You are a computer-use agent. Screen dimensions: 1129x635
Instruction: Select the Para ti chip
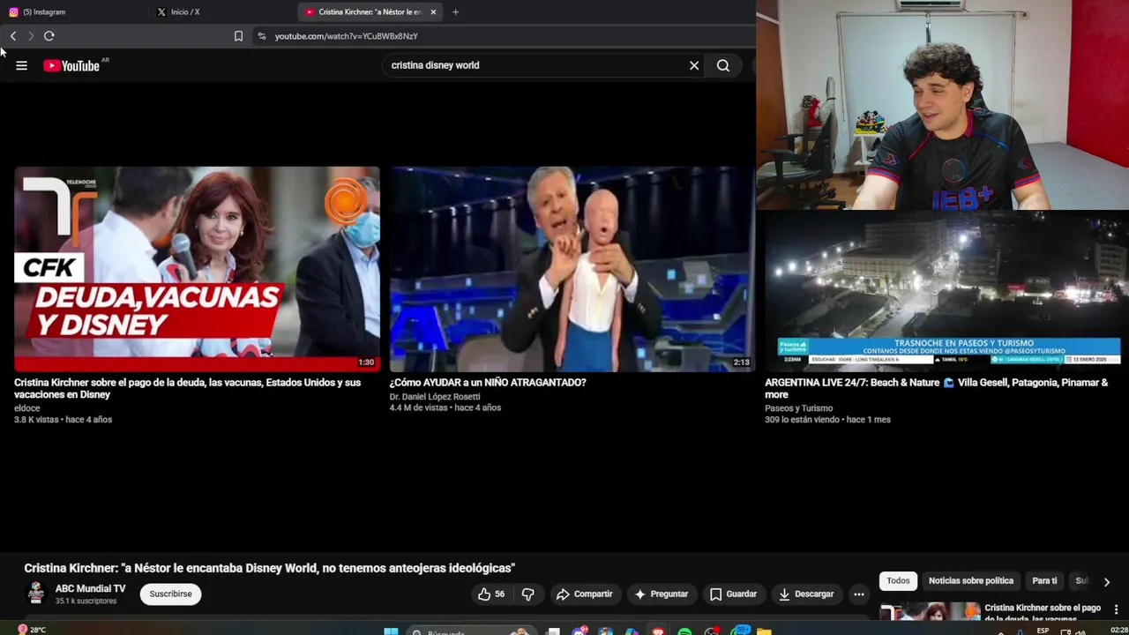pyautogui.click(x=1044, y=580)
